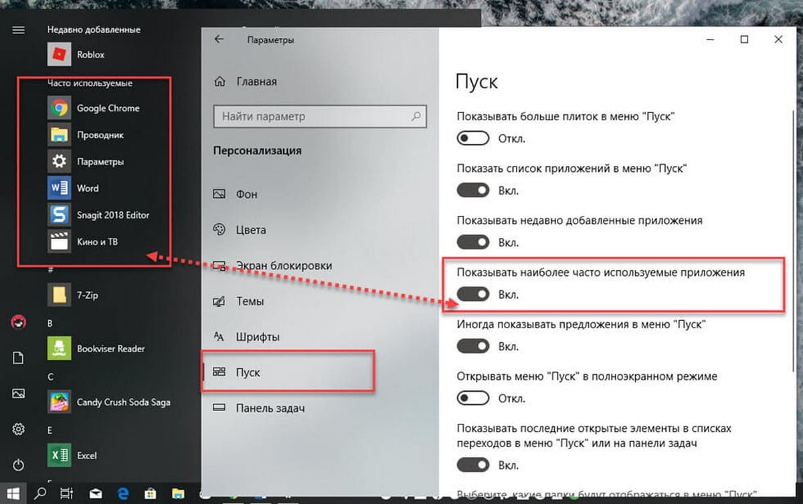Expand Start menu hamburger button

tap(18, 30)
